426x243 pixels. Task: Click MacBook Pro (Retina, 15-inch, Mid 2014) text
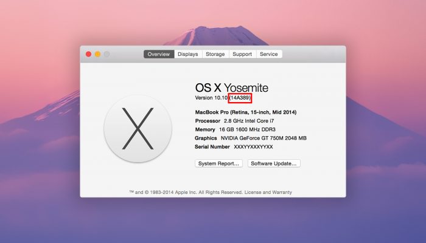246,112
